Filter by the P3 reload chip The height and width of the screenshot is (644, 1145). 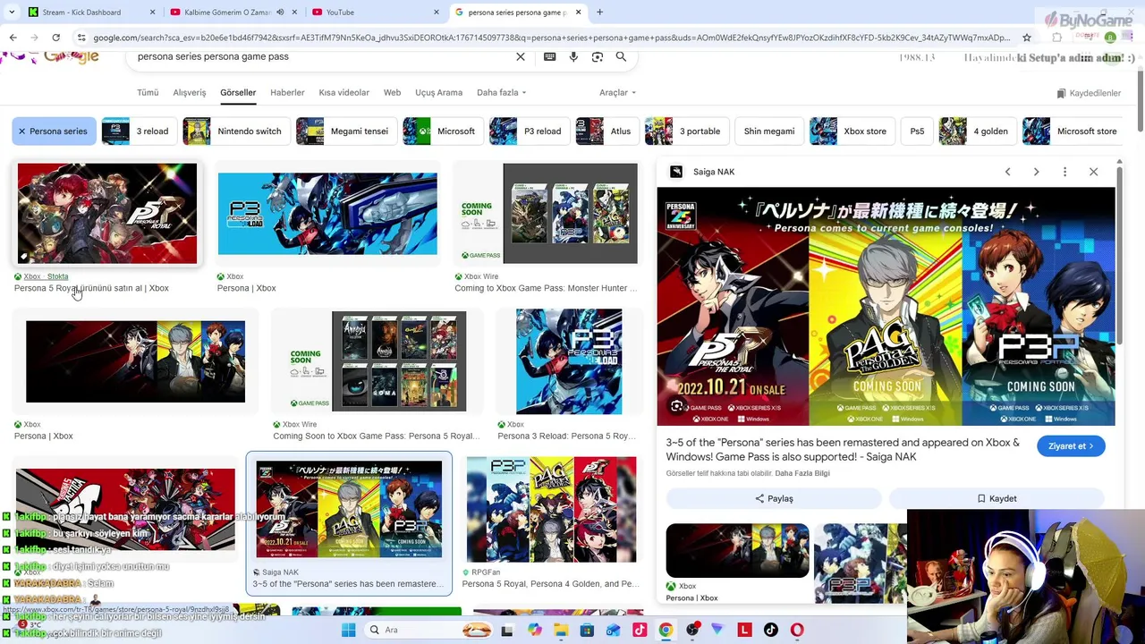click(530, 131)
